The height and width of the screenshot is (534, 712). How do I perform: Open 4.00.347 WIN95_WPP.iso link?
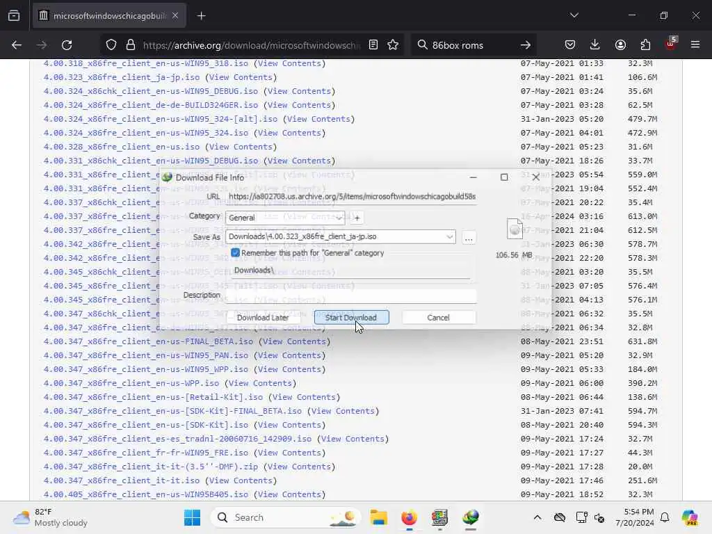(146, 369)
